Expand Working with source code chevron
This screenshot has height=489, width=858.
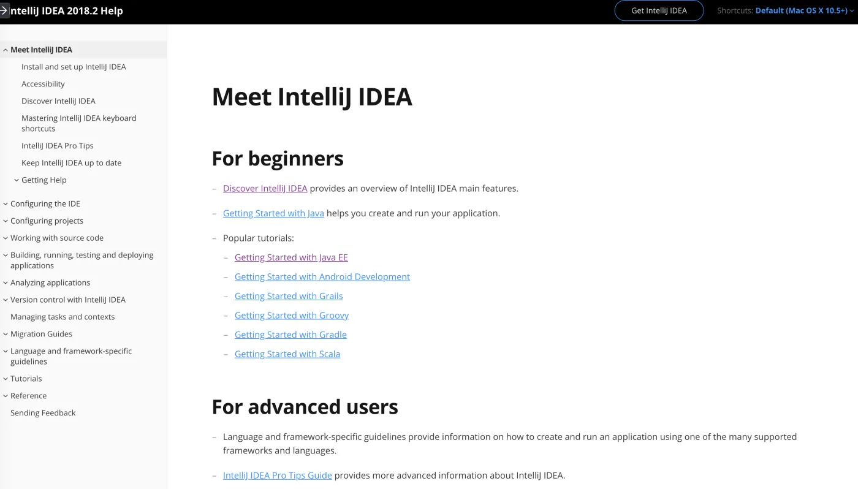[6, 238]
